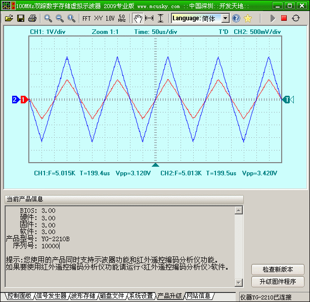This screenshot has height=302, width=310.
Task: Enable the horizontal cursor measurement tool
Action: [149, 18]
